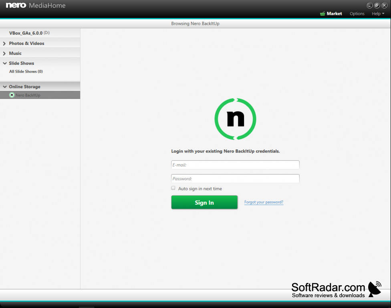The height and width of the screenshot is (308, 391).
Task: Expand the Photos & Videos section
Action: tap(4, 43)
